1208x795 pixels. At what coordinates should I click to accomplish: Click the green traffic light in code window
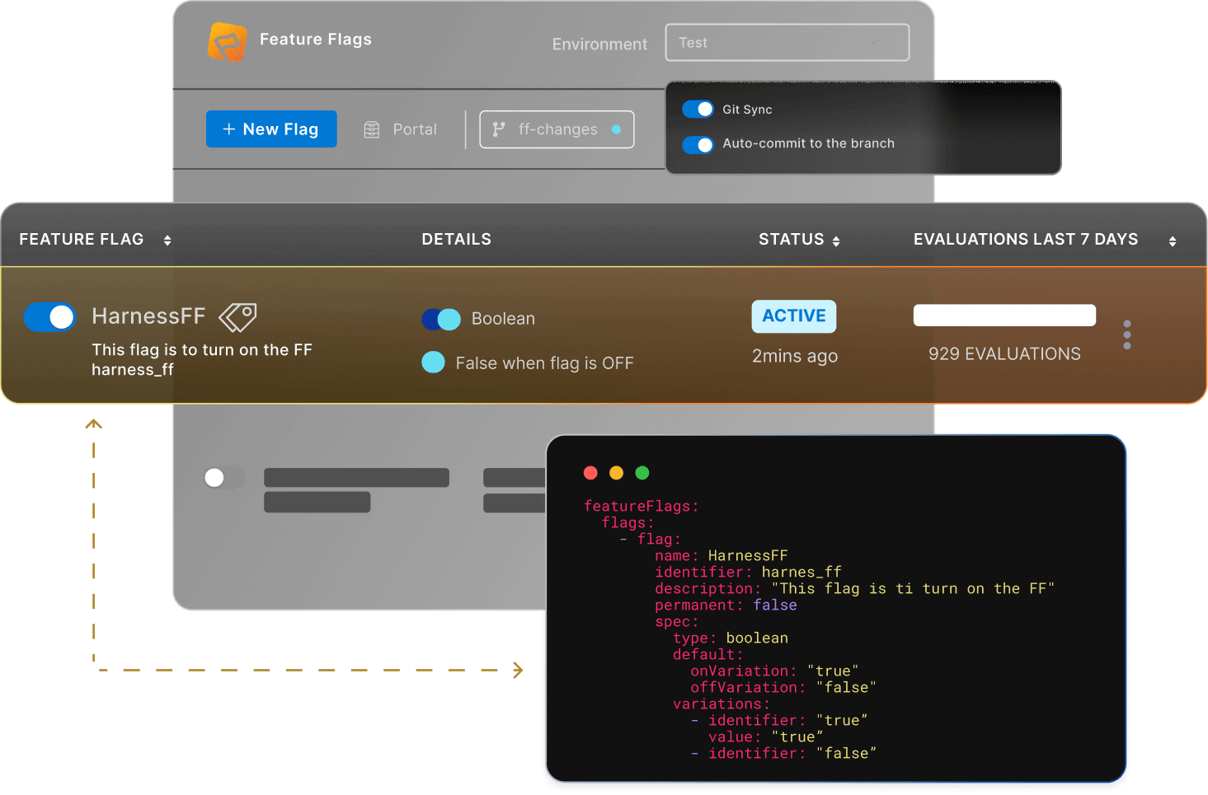point(642,472)
